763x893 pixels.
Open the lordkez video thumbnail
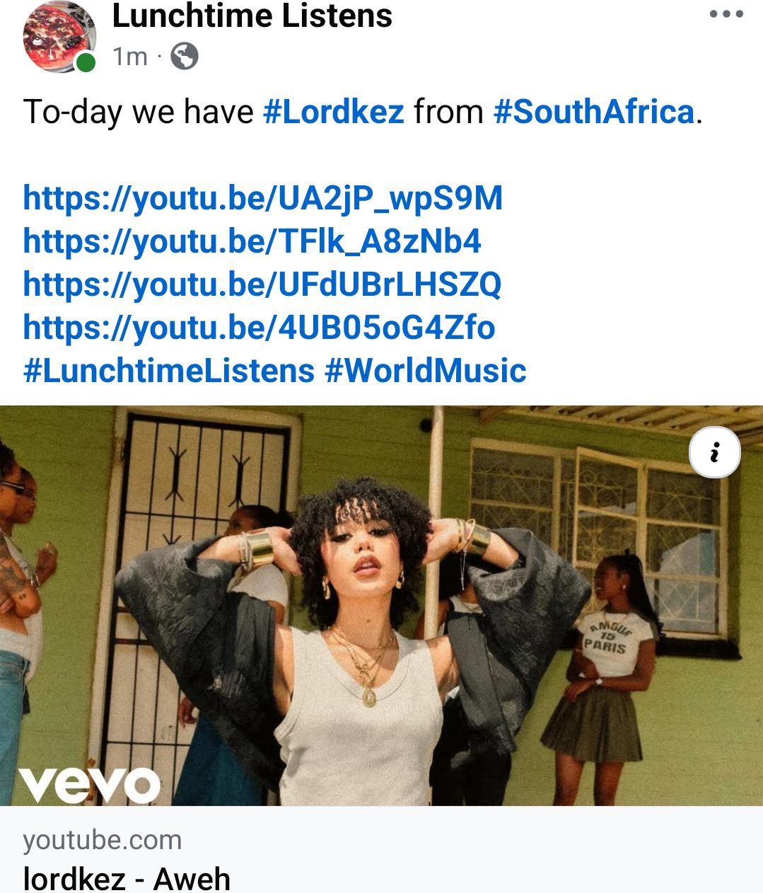point(381,606)
